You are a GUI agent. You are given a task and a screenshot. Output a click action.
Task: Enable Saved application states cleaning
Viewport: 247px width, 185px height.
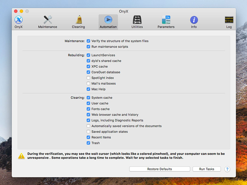[x=88, y=132]
